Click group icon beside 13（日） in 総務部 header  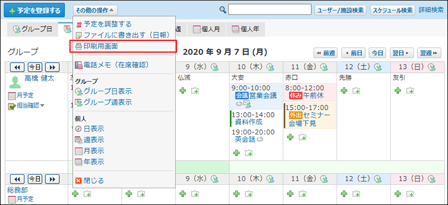pos(432,179)
